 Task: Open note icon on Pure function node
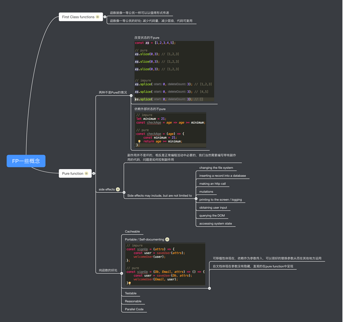(x=86, y=173)
